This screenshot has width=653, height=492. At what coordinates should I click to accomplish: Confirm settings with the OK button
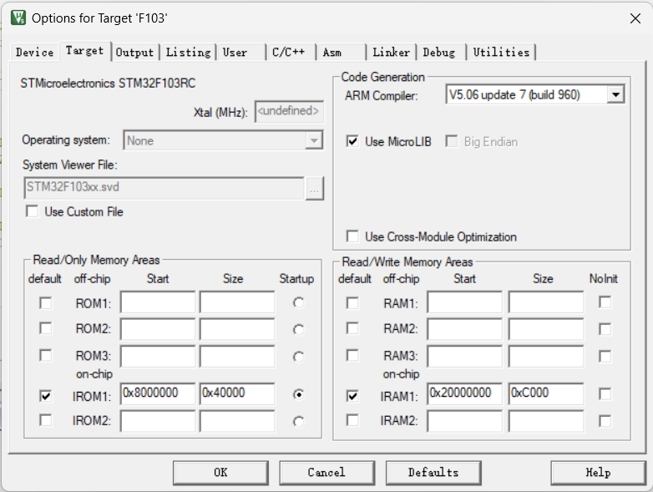click(x=220, y=473)
